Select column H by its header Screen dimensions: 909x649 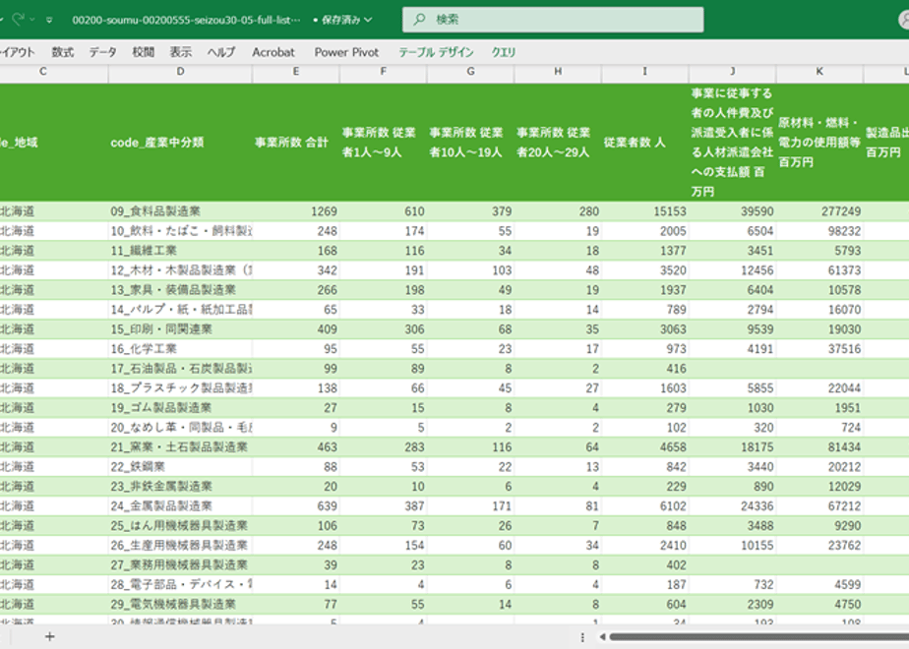coord(558,72)
